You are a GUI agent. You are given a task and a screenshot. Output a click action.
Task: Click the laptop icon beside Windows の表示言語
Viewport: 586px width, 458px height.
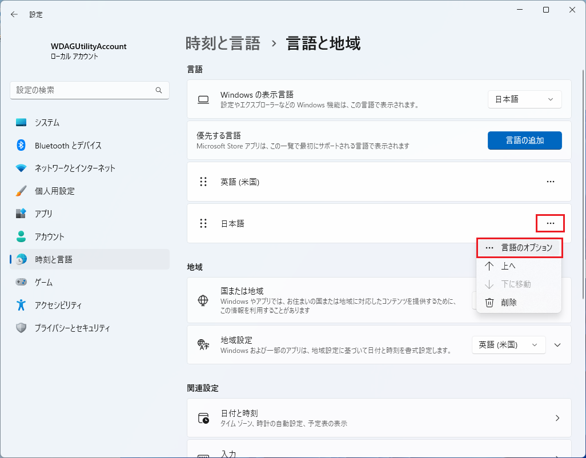203,100
